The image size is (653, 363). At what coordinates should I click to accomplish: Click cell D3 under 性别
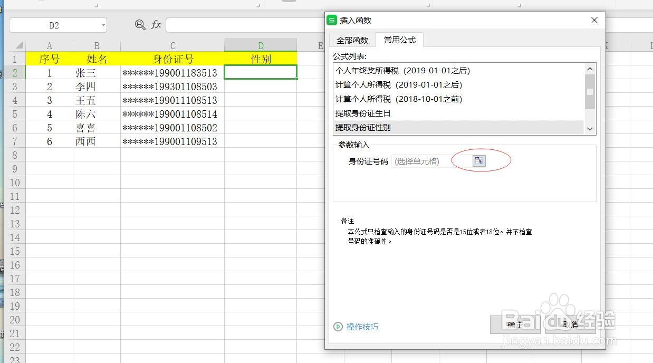tap(261, 87)
